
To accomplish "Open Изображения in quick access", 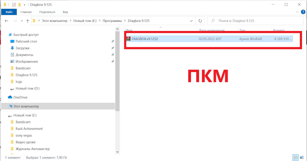I will tap(27, 61).
